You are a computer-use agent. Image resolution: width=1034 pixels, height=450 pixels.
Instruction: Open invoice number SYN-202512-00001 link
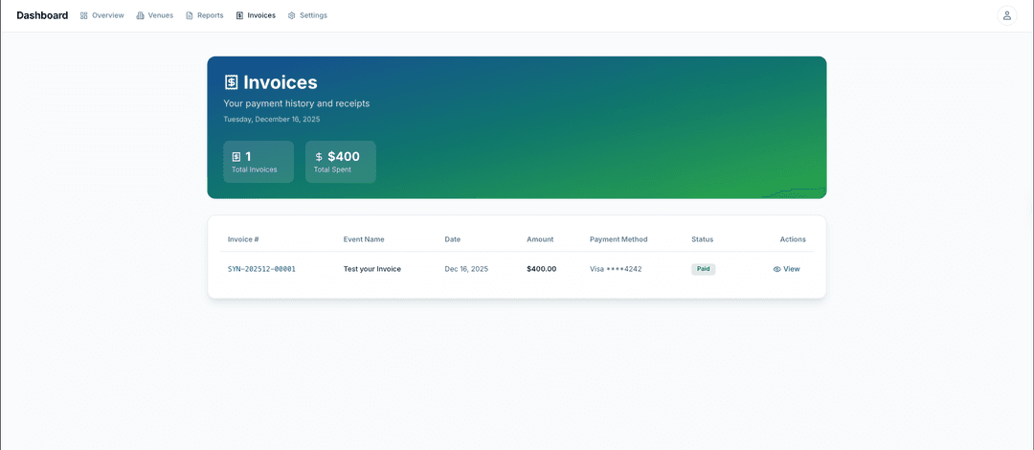(261, 269)
